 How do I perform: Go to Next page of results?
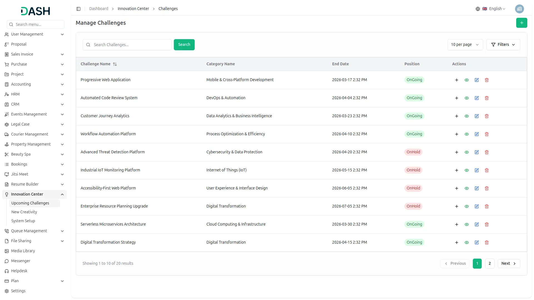(x=508, y=264)
